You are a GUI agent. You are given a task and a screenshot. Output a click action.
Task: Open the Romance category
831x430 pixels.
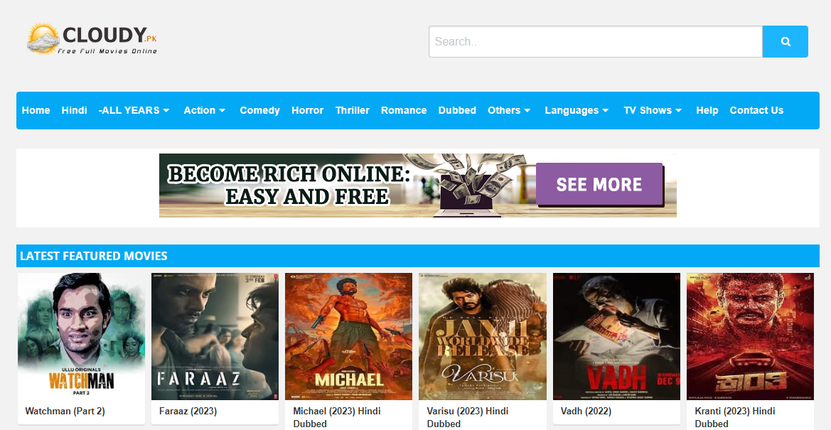pos(404,110)
